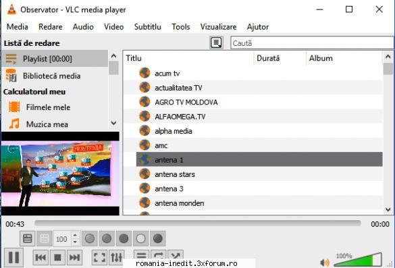The image size is (395, 268).
Task: Mute audio via the speaker icon
Action: pos(325,263)
